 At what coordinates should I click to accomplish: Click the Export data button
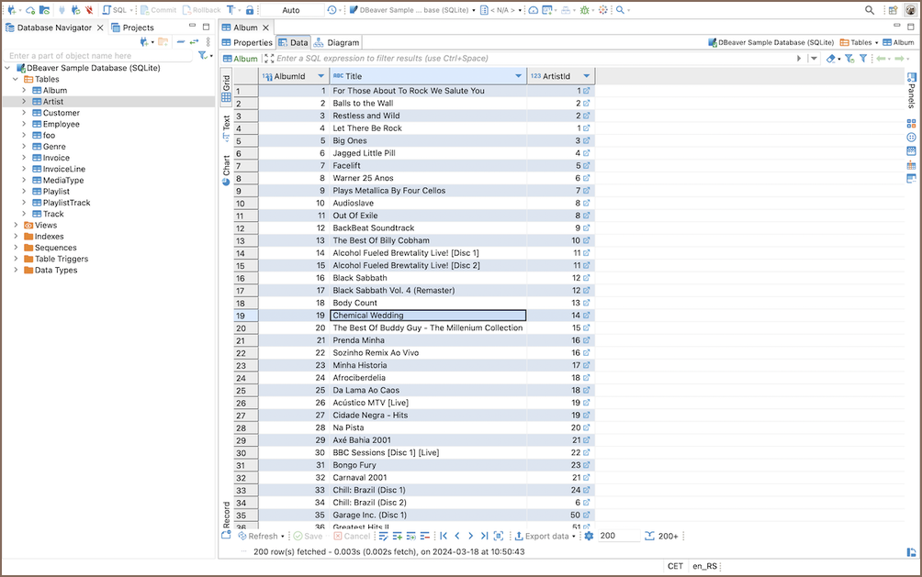point(545,536)
